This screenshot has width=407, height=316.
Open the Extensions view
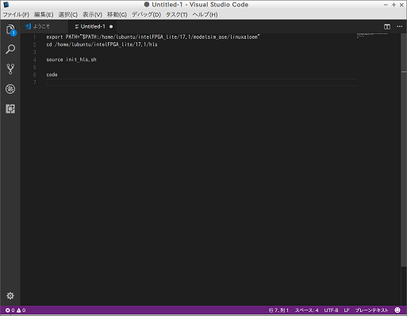click(10, 109)
